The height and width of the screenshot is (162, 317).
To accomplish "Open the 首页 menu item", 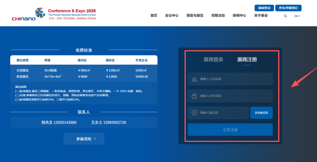I will [x=153, y=16].
